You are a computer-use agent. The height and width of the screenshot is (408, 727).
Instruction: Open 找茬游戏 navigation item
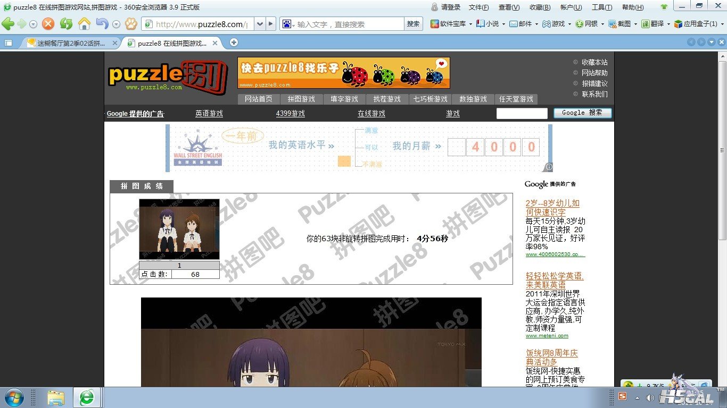click(x=387, y=99)
